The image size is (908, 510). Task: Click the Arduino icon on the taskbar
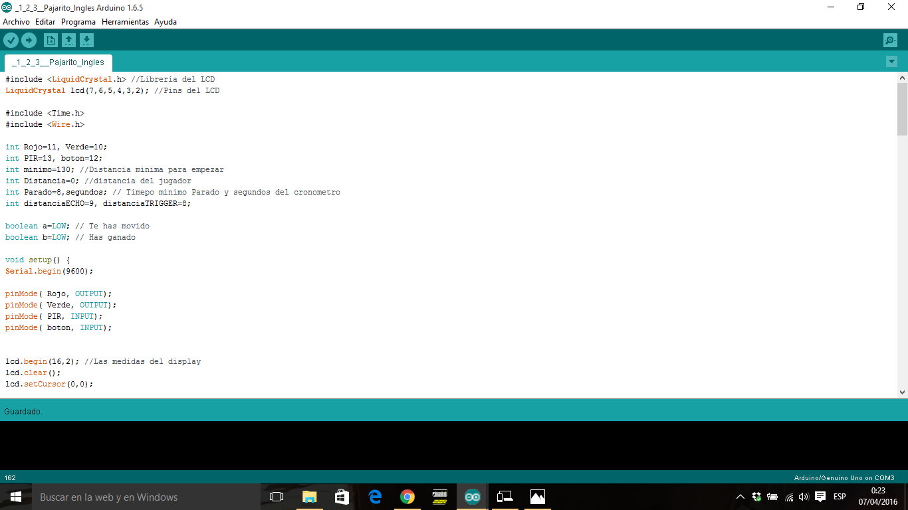tap(473, 497)
